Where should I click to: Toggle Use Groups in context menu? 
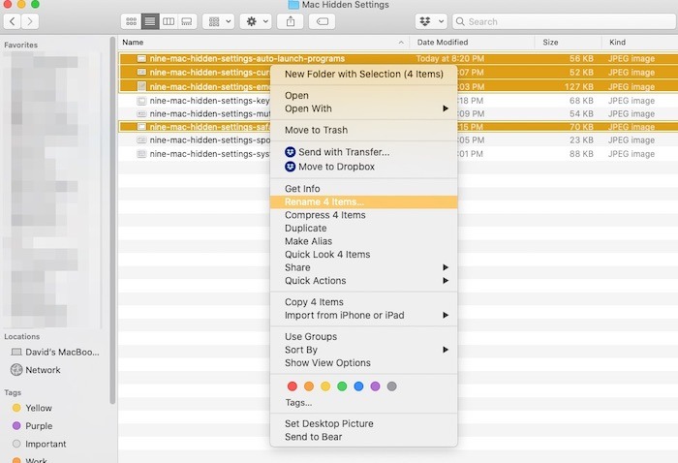(363, 336)
